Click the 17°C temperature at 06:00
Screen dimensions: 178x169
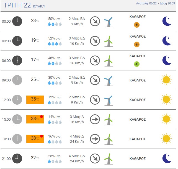pos(35,60)
